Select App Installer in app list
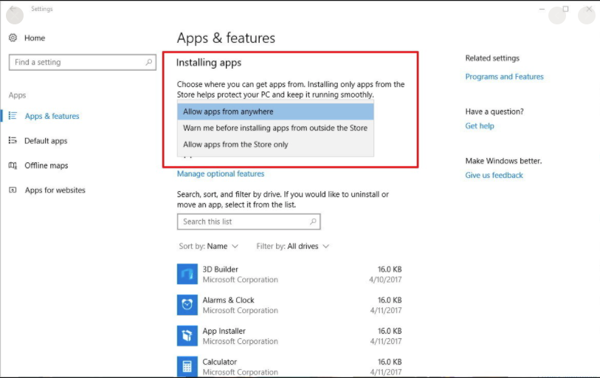This screenshot has width=600, height=378. point(289,336)
